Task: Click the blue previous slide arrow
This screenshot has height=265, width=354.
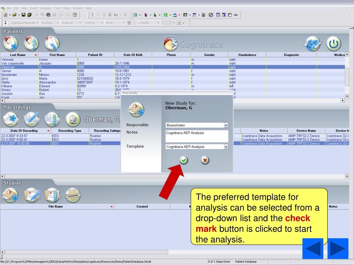Action: pyautogui.click(x=313, y=248)
